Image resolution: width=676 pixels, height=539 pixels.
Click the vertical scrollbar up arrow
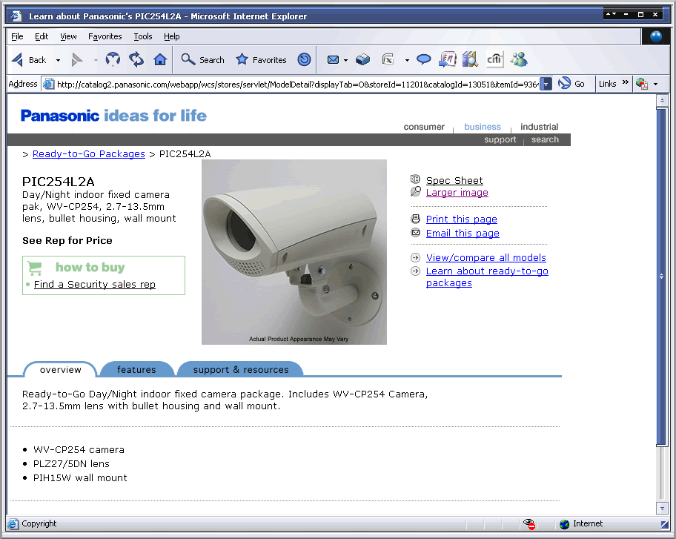(x=662, y=101)
